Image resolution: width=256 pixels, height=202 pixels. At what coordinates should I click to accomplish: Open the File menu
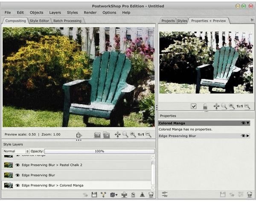(x=8, y=12)
